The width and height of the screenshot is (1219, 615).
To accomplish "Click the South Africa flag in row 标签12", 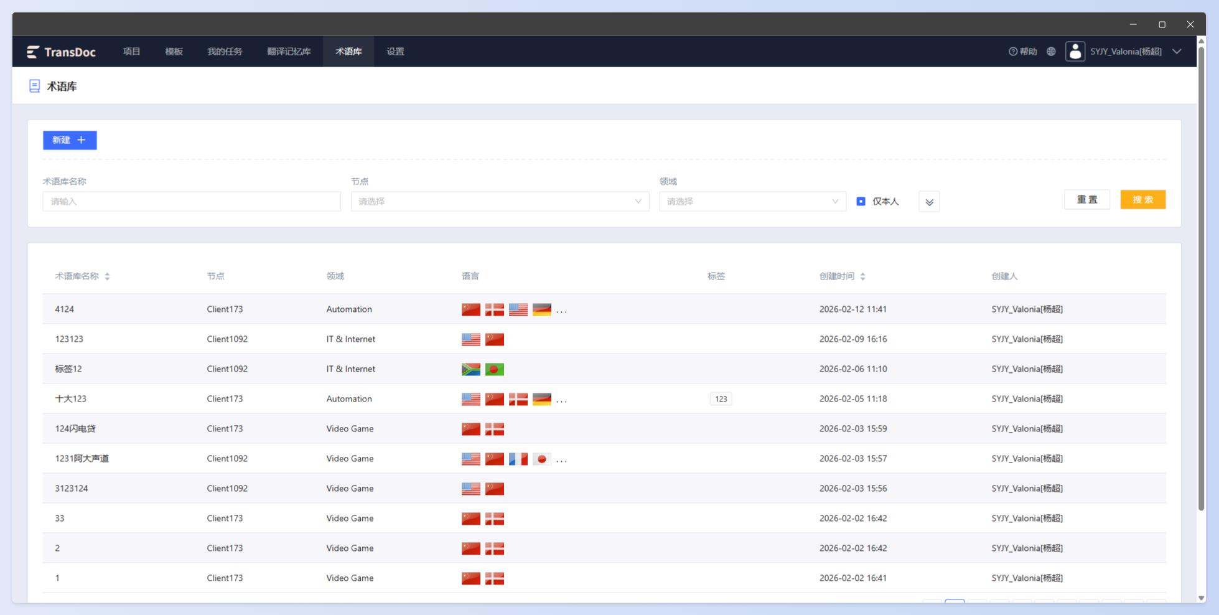I will pos(471,369).
